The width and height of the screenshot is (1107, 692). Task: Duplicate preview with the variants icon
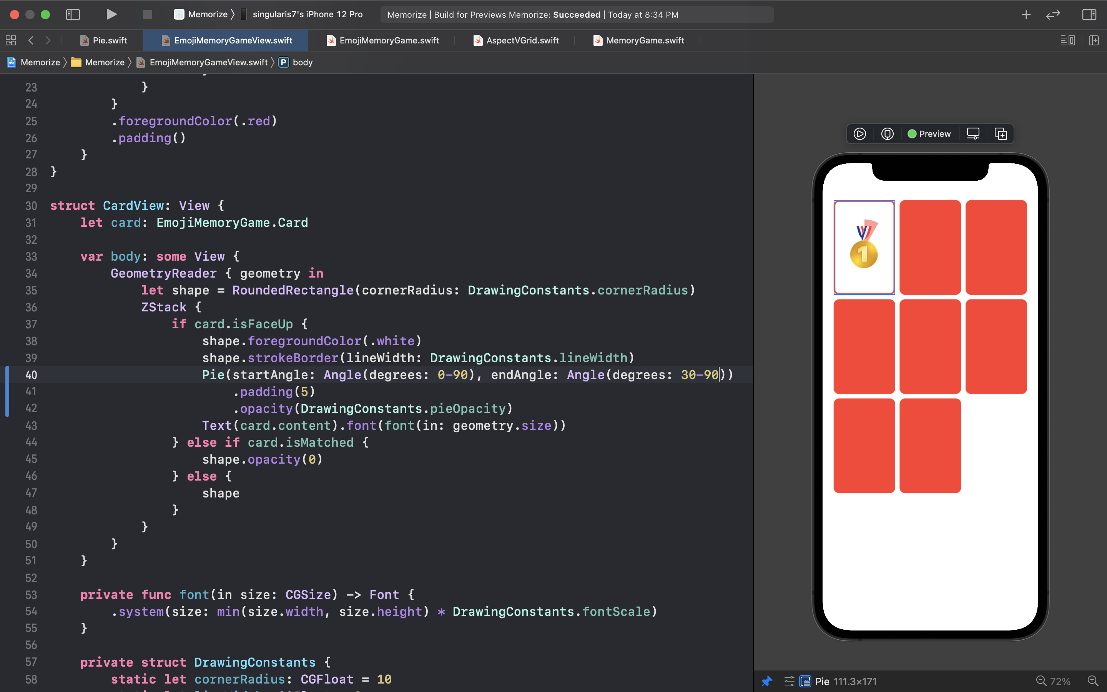click(1001, 134)
